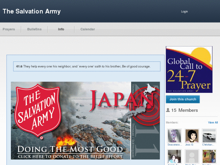The image size is (220, 165).
Task: Click the person icon beside 15 Members
Action: (168, 110)
